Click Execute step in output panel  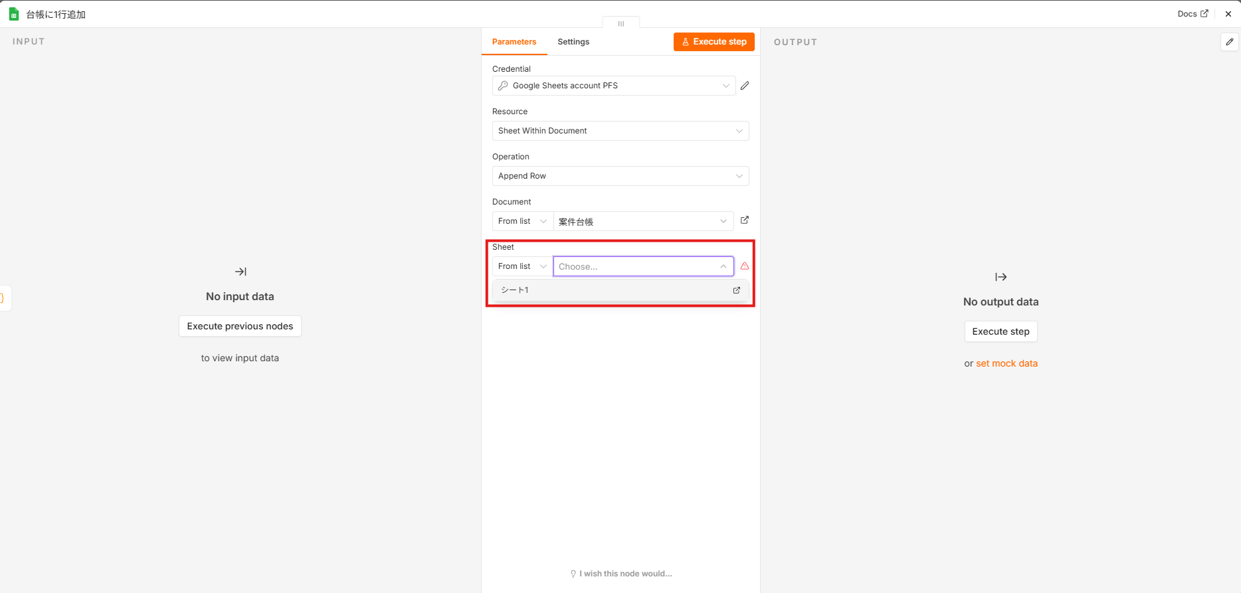click(1001, 331)
